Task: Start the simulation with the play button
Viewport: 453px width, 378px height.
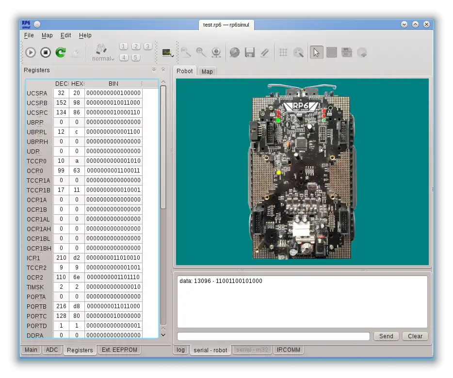Action: [x=31, y=52]
